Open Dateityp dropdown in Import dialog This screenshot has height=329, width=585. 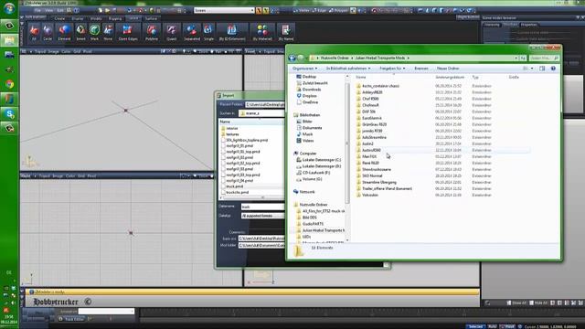[262, 216]
